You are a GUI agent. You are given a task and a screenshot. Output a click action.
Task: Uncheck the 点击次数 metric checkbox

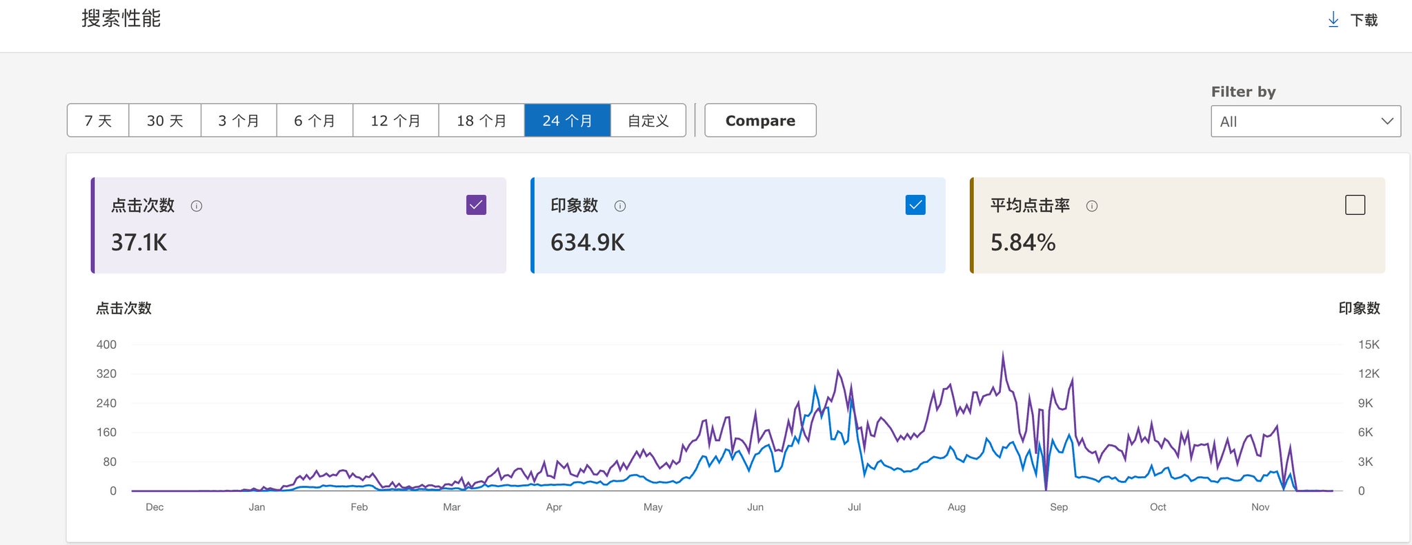pos(476,205)
